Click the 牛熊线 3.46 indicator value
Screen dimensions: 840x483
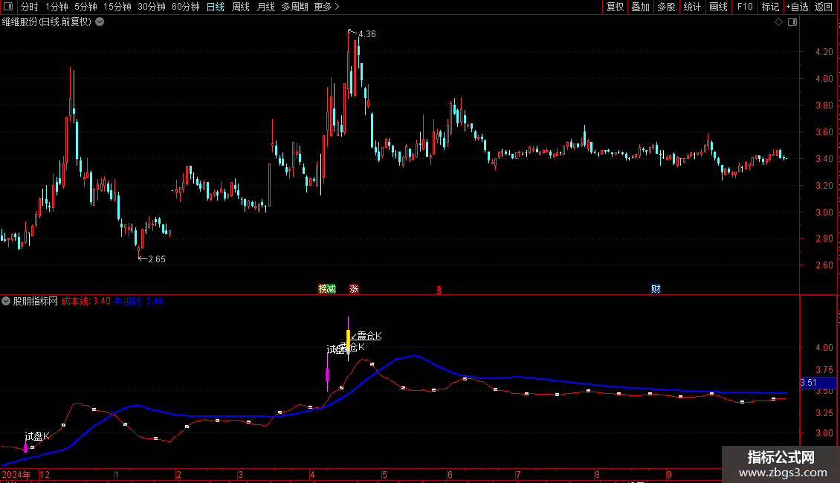pyautogui.click(x=139, y=301)
